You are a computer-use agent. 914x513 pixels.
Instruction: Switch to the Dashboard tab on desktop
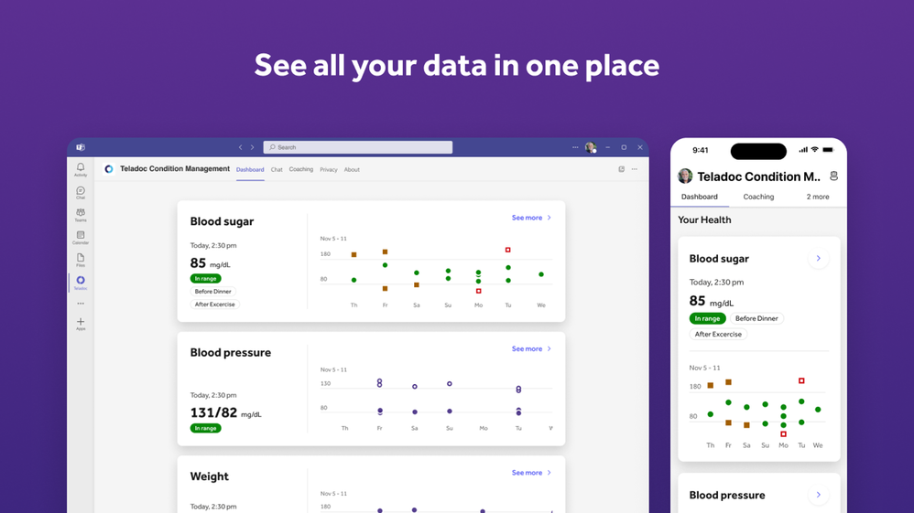pos(250,169)
